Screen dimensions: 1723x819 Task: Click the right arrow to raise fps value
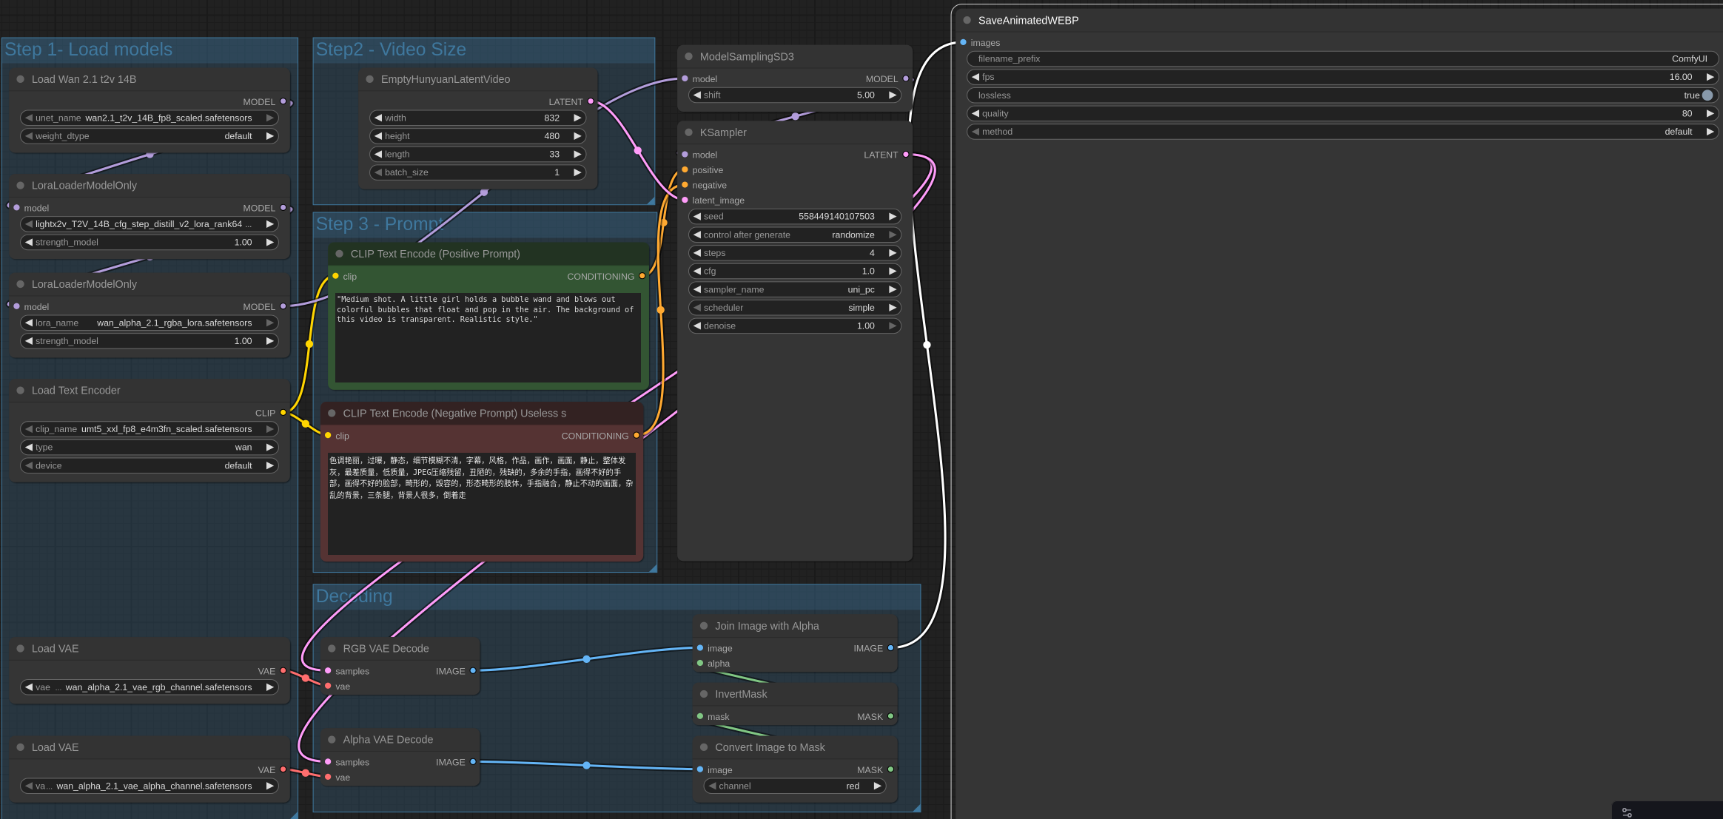click(1710, 77)
